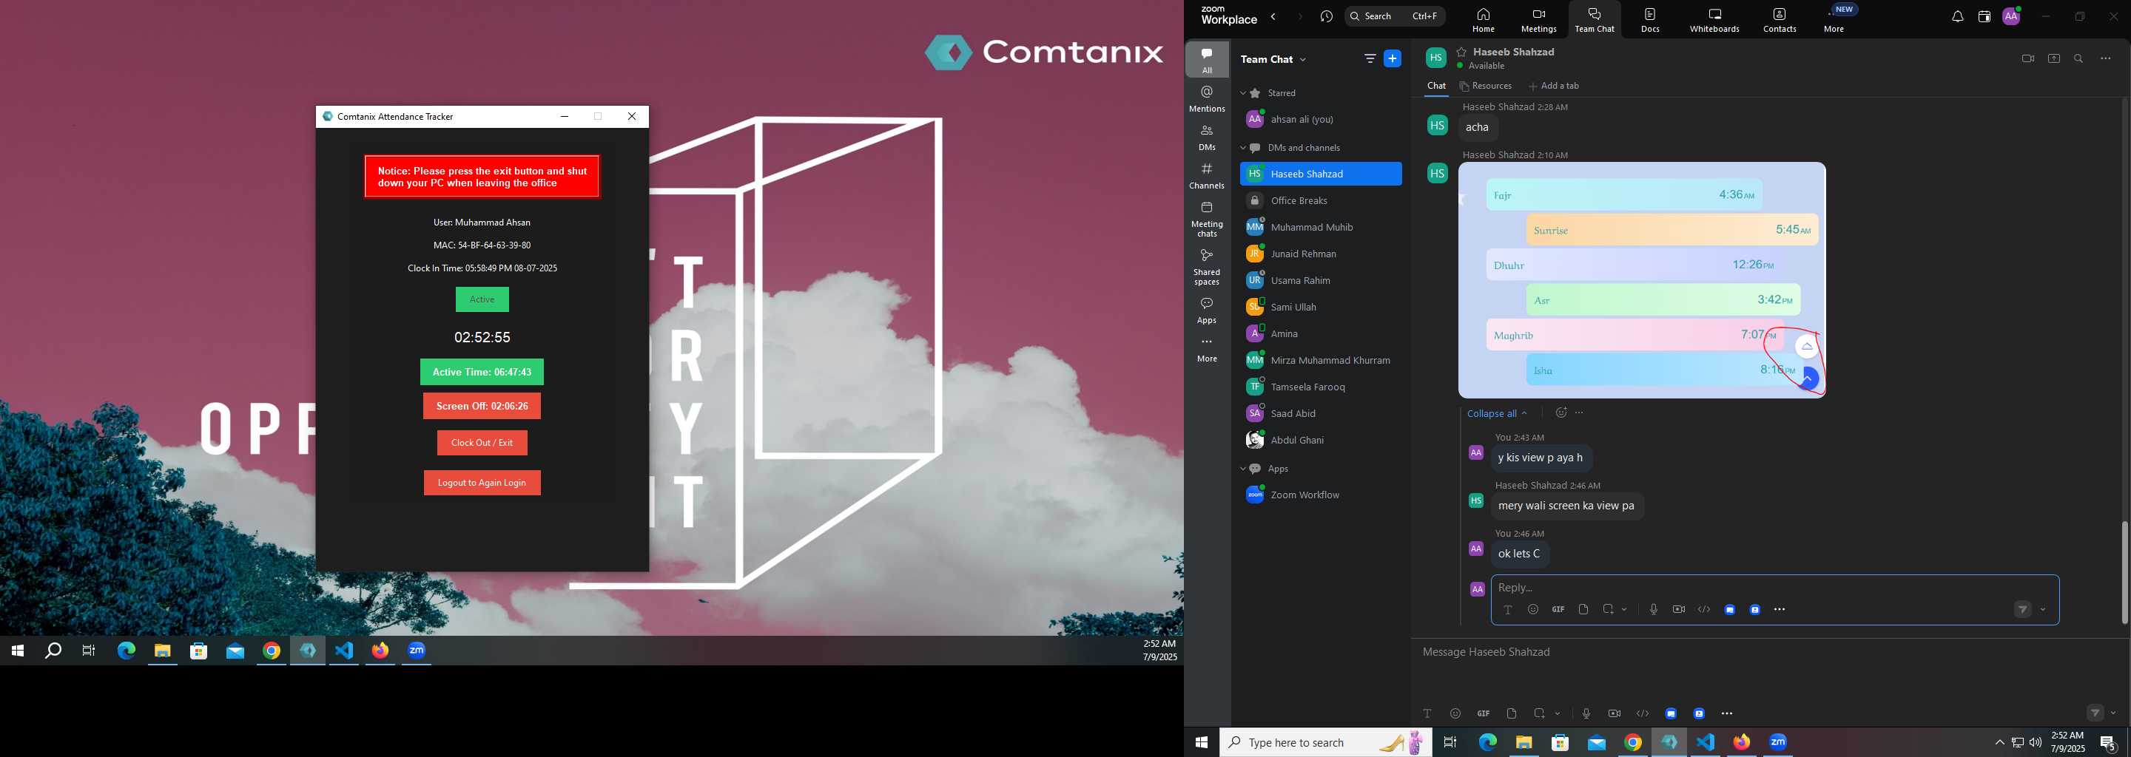Open the Zoom Workflow app chat

pyautogui.click(x=1320, y=495)
